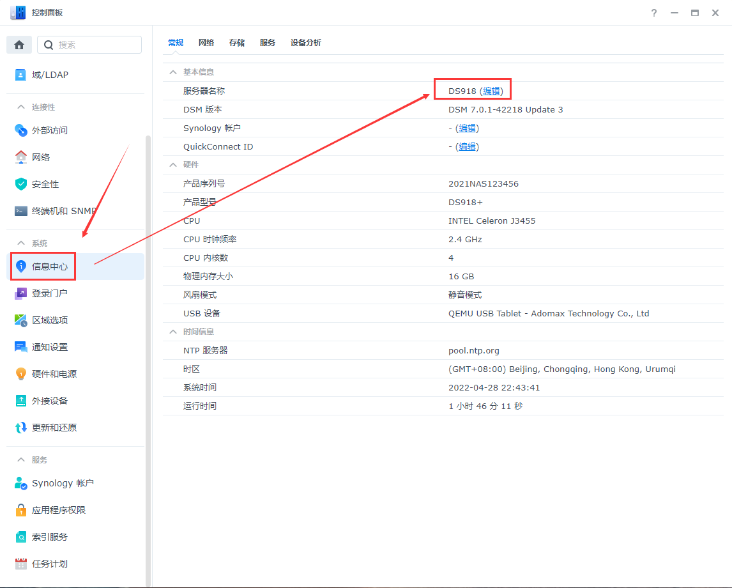
Task: Collapse the 基本信息 section
Action: click(172, 72)
